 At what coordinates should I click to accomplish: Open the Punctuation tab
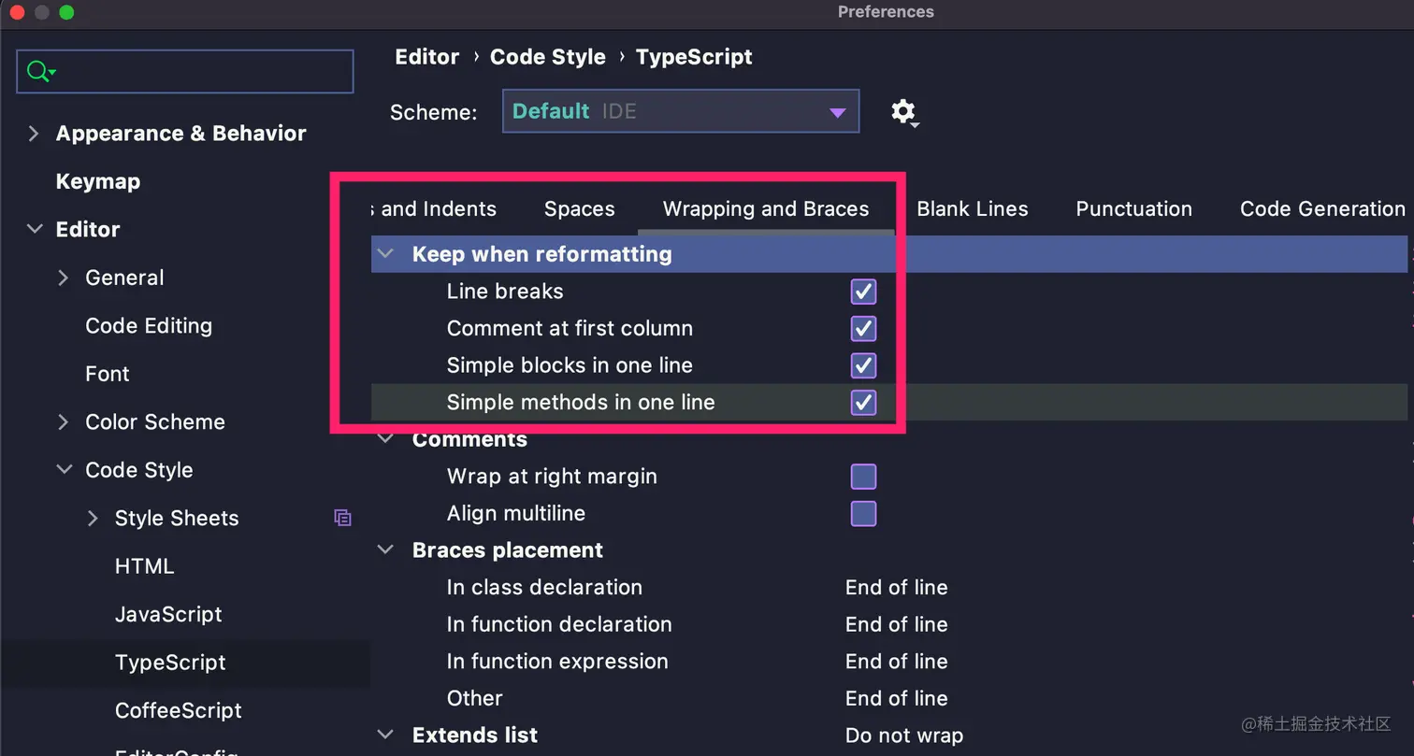pos(1133,208)
